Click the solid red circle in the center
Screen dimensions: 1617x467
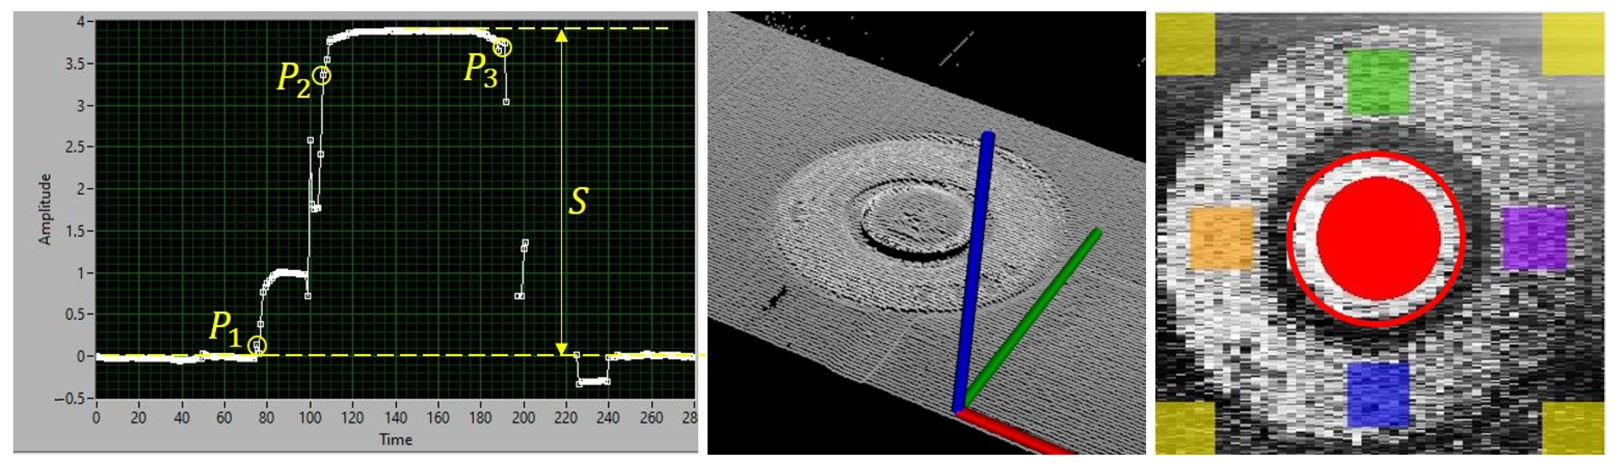tap(1378, 238)
